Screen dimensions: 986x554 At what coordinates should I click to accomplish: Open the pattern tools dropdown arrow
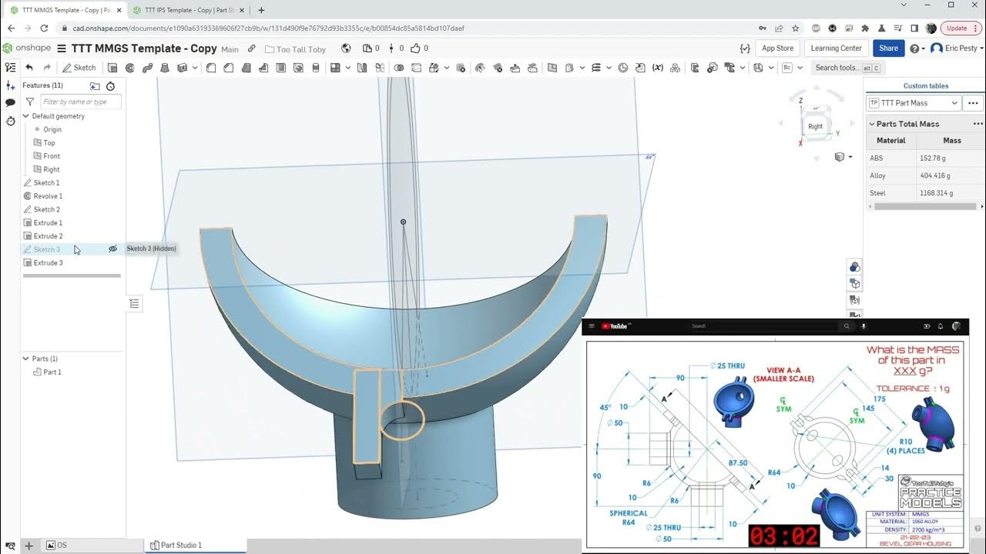click(347, 68)
